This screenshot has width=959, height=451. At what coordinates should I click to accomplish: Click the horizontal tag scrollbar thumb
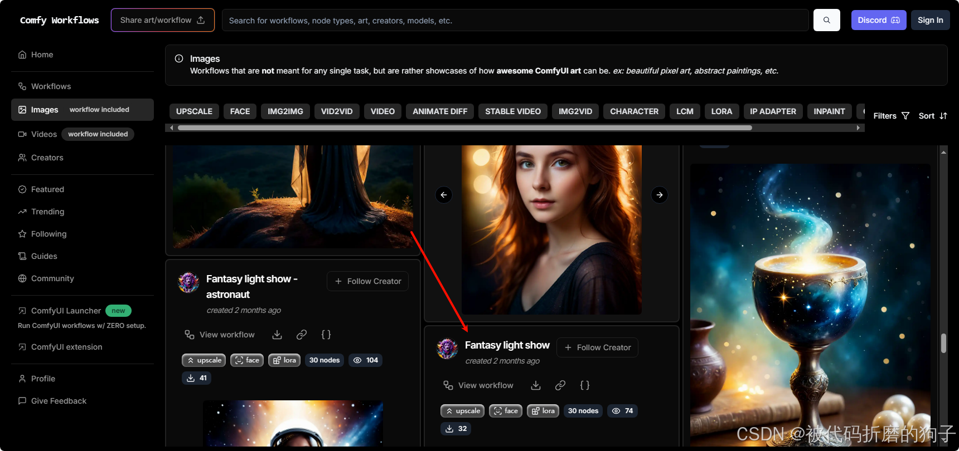[464, 128]
